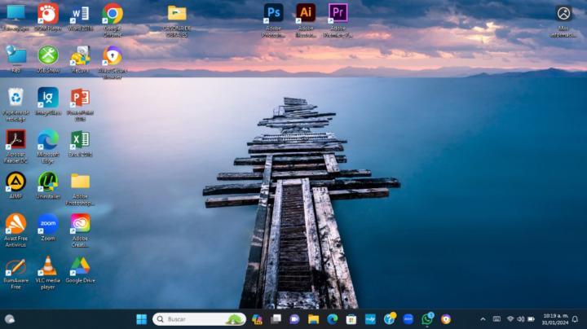
Task: Open the battery status tray icon
Action: coord(532,319)
